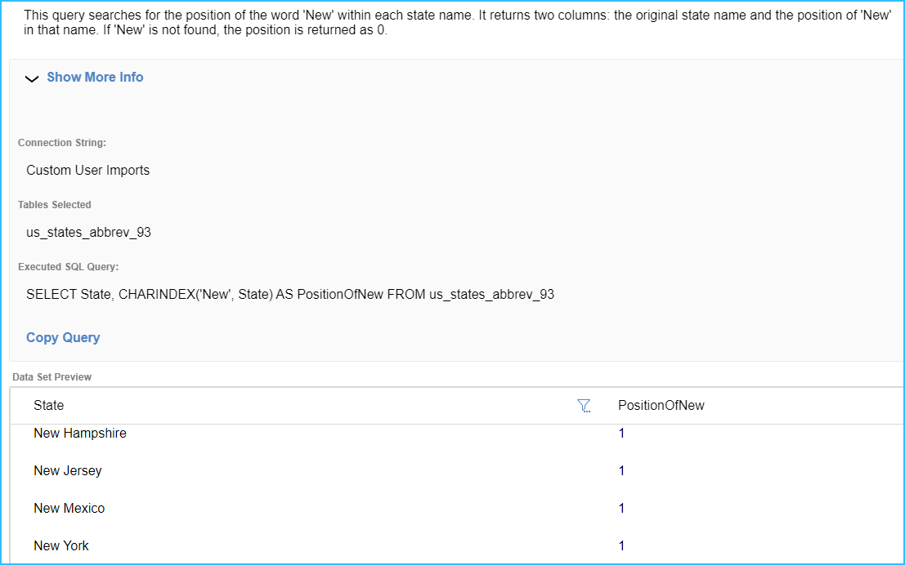Select the New Hampshire row cell
The width and height of the screenshot is (905, 565).
tap(80, 434)
